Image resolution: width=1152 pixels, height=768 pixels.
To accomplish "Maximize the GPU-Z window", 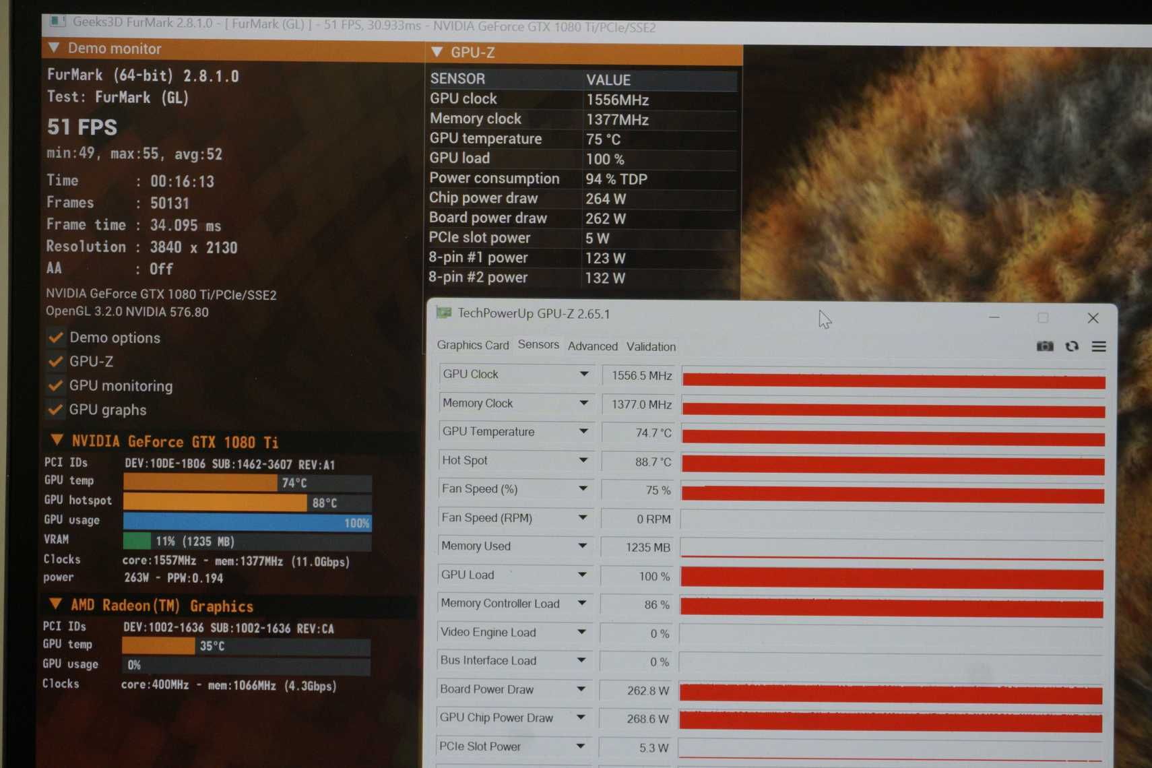I will 1043,317.
